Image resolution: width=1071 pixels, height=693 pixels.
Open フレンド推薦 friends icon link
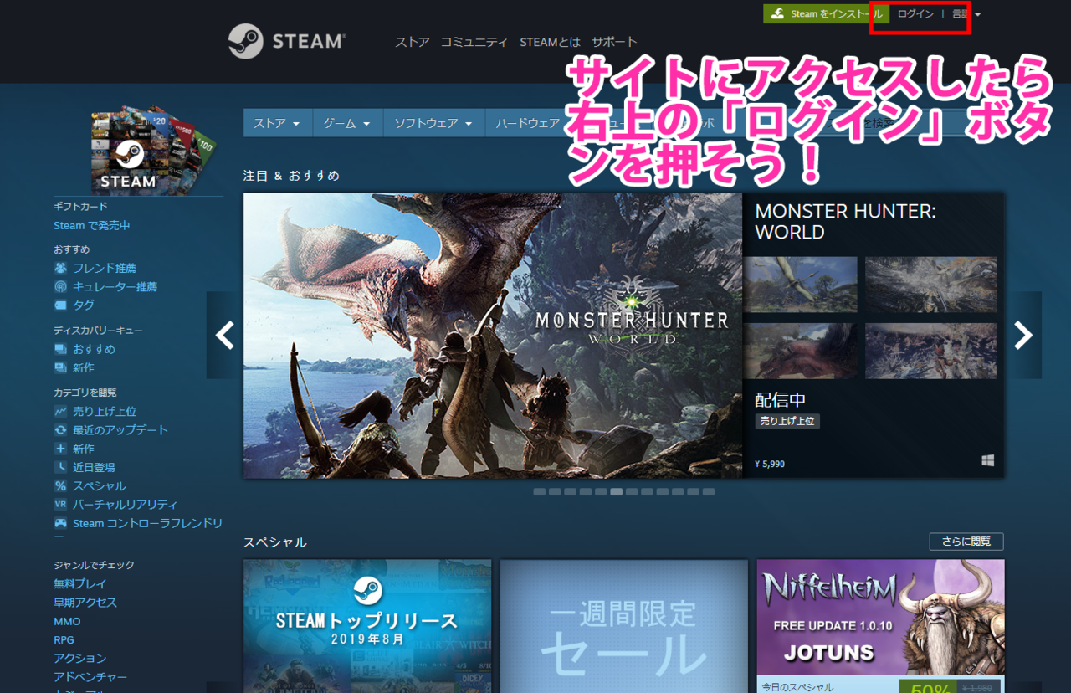click(x=95, y=268)
